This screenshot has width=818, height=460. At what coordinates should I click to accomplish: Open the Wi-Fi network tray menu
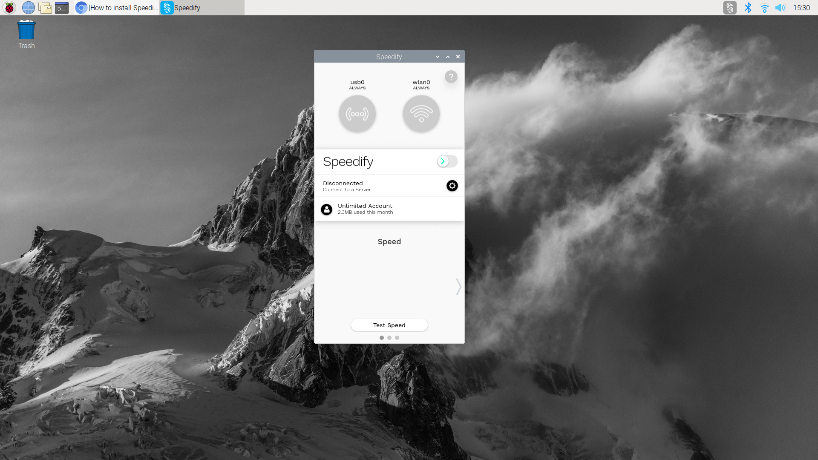pyautogui.click(x=764, y=8)
